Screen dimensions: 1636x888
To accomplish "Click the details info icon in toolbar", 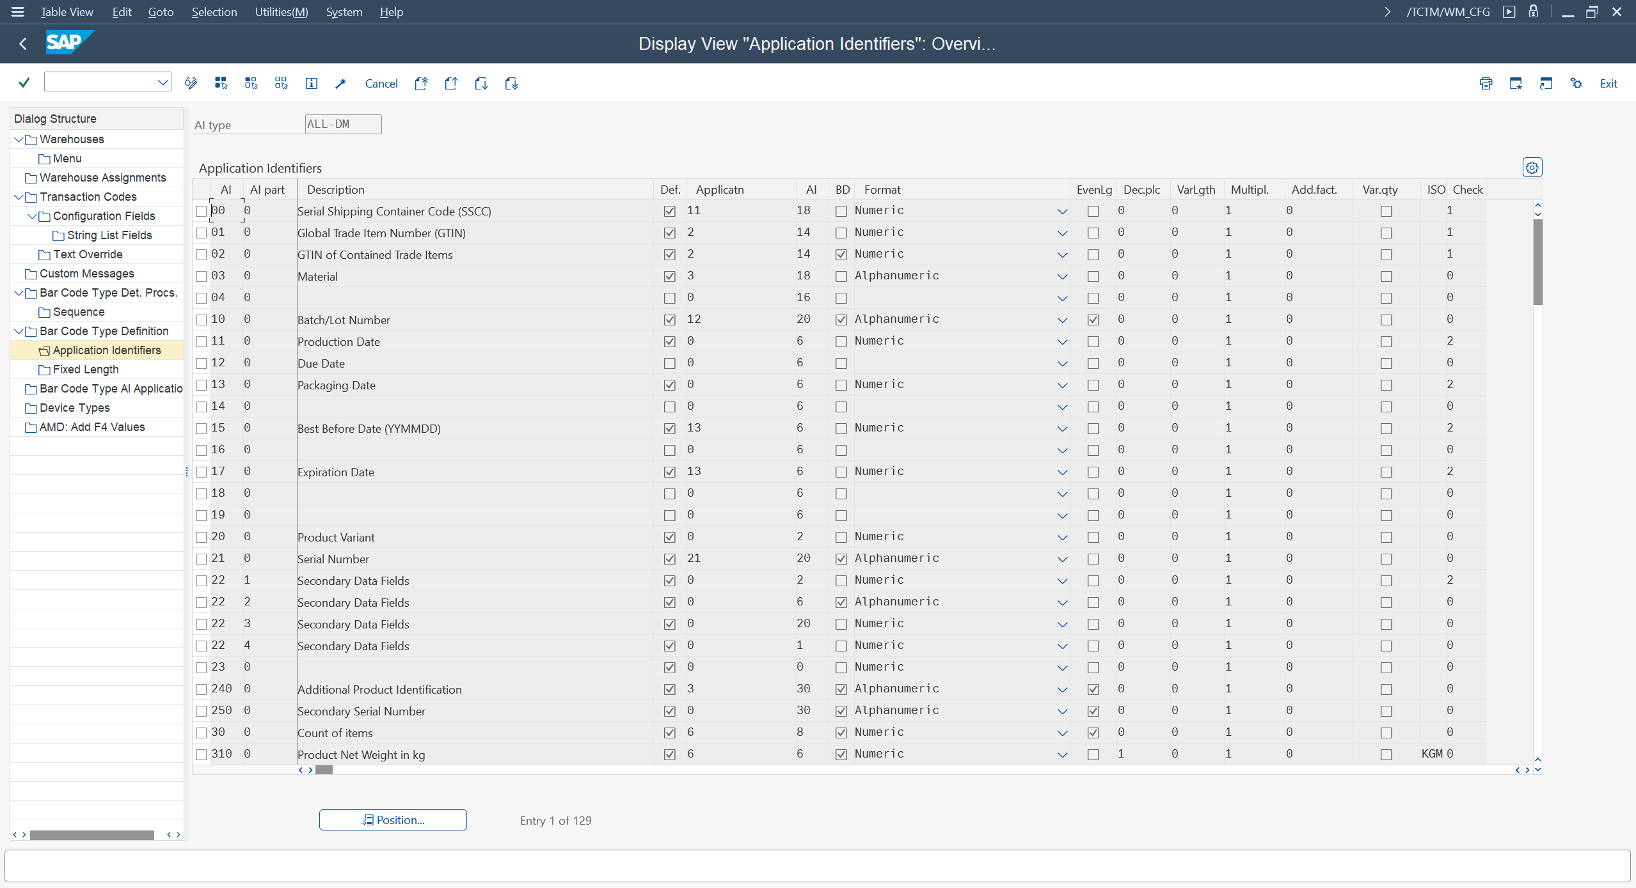I will coord(311,84).
